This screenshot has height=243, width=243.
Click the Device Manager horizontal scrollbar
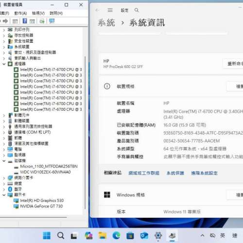pyautogui.click(x=33, y=217)
